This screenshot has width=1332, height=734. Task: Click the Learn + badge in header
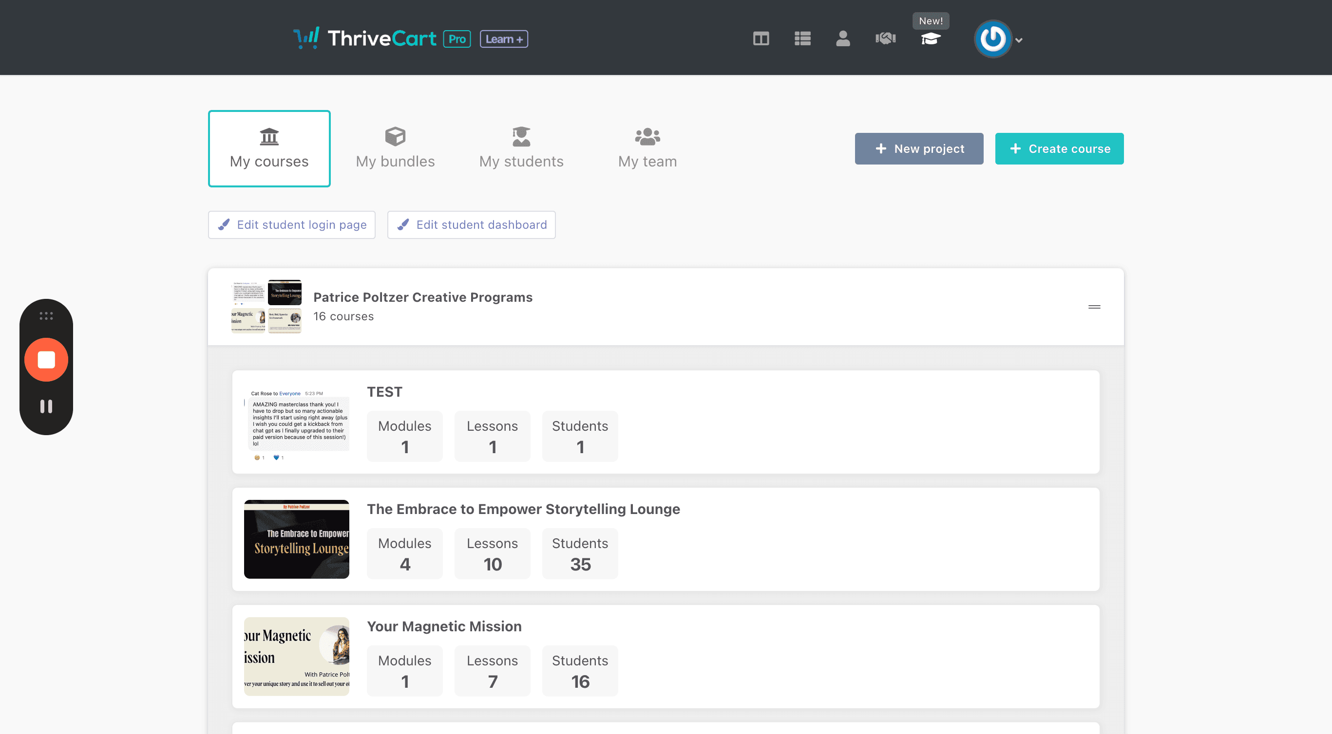click(x=504, y=39)
